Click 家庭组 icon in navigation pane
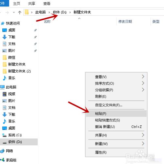The width and height of the screenshot is (164, 164). [x=2, y=160]
